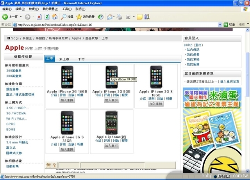Image resolution: width=250 pixels, height=180 pixels.
Task: Open the 工具(T) menu
Action: 67,9
